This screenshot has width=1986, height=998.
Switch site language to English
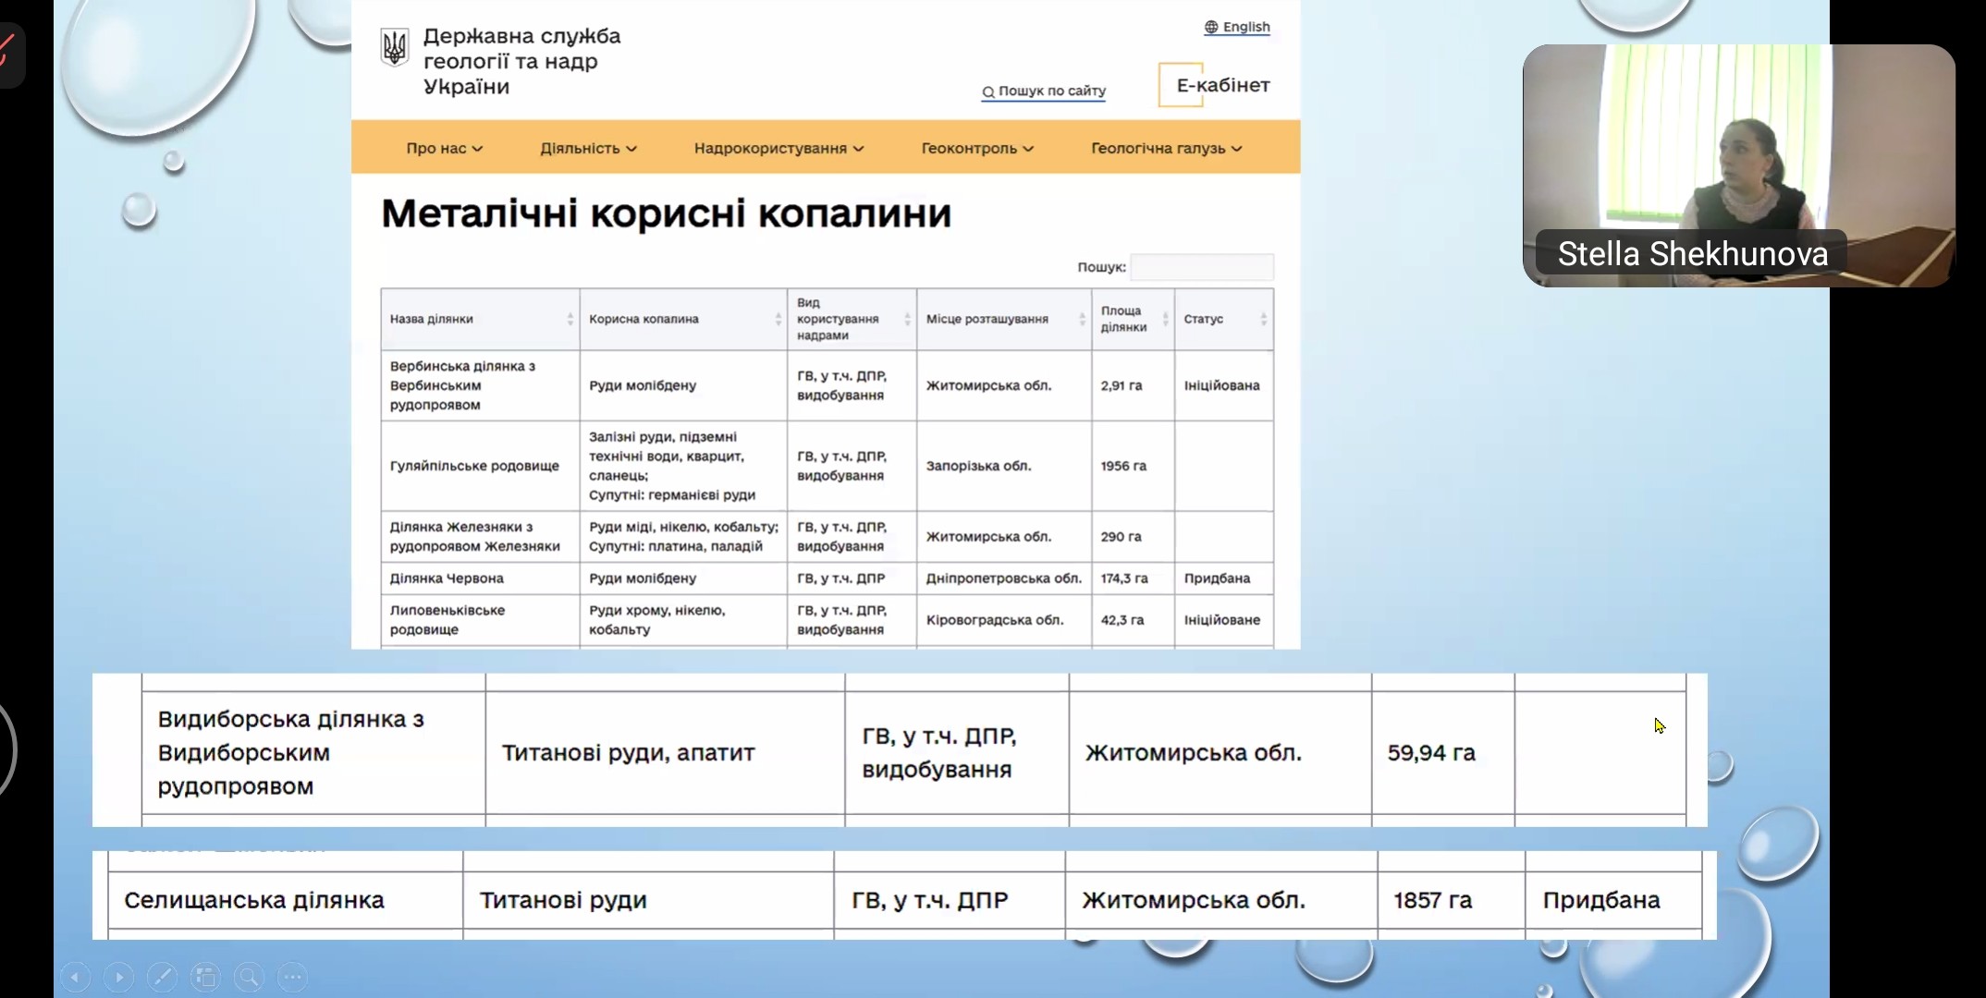point(1237,27)
